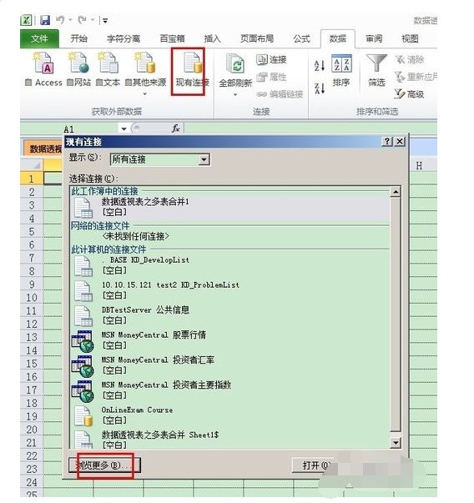The image size is (474, 503).
Task: Switch to the 审阅 ribbon tab
Action: [374, 39]
